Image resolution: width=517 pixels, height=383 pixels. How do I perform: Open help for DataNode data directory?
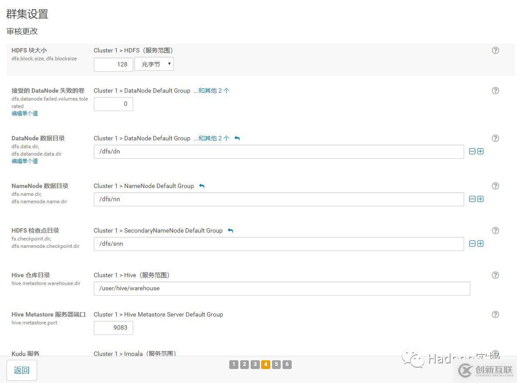(495, 138)
